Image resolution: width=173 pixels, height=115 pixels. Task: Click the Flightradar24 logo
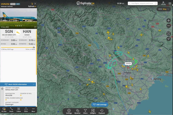tap(86, 3)
